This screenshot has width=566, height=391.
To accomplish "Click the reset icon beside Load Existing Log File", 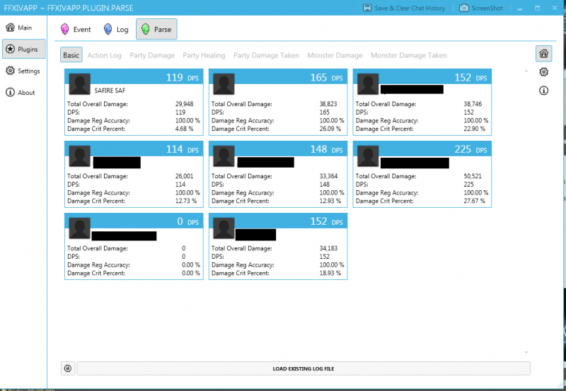I will pyautogui.click(x=68, y=368).
